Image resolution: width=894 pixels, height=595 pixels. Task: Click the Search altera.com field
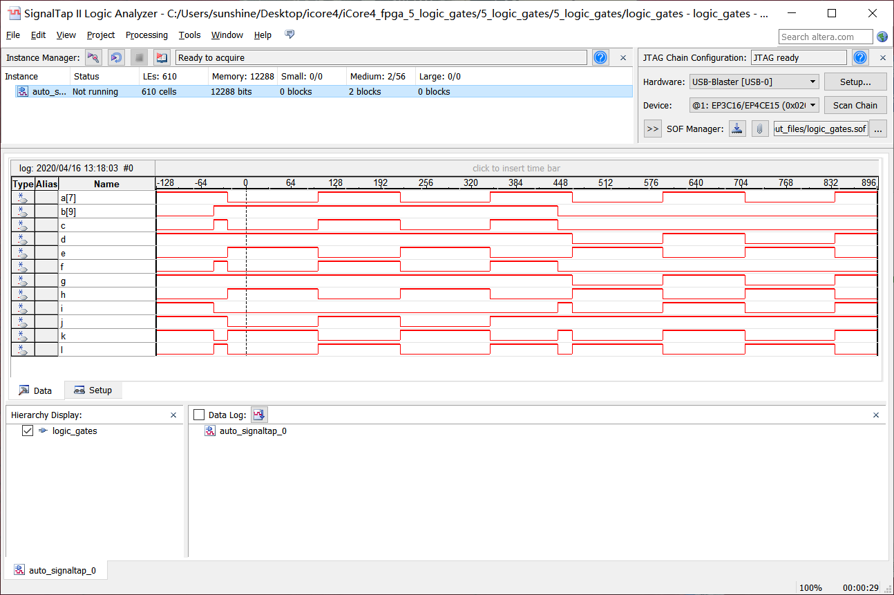click(826, 37)
